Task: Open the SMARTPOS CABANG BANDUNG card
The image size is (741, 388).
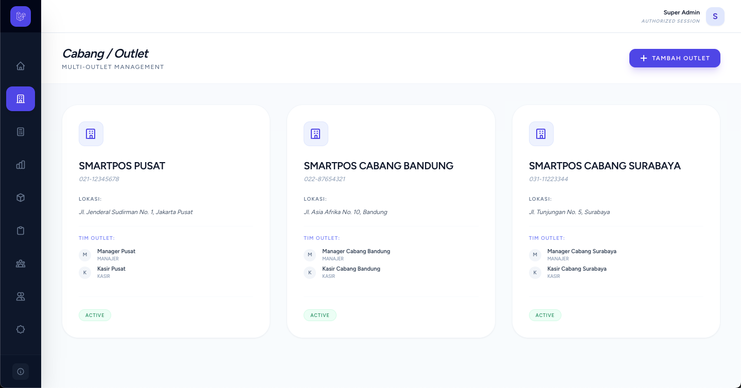Action: click(391, 221)
